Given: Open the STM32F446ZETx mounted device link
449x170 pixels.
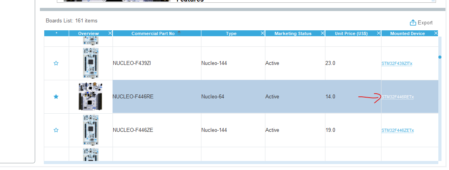Looking at the screenshot, I should (397, 131).
